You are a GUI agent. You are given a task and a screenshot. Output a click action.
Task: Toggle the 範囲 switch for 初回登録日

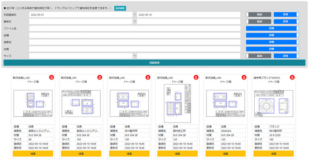click(259, 14)
